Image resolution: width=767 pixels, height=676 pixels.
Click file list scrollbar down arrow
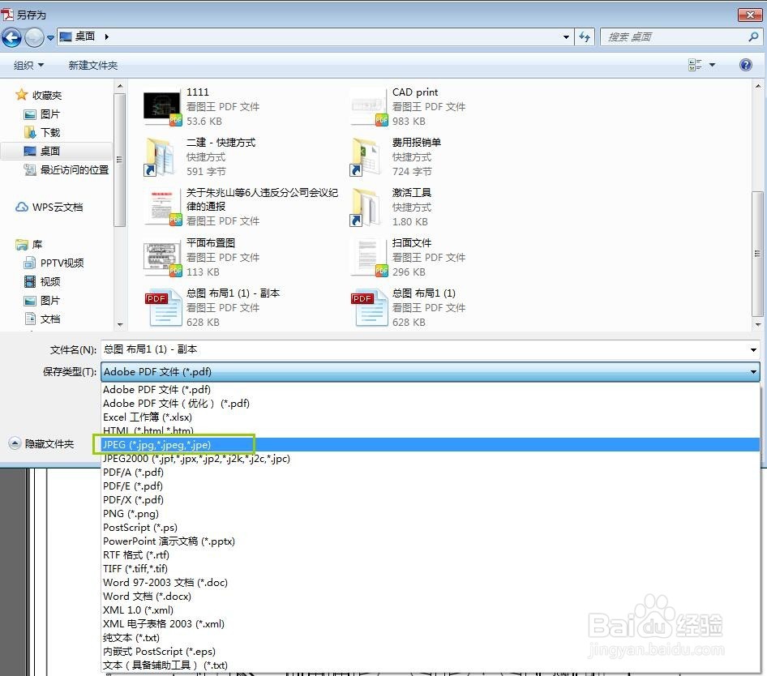[x=757, y=323]
